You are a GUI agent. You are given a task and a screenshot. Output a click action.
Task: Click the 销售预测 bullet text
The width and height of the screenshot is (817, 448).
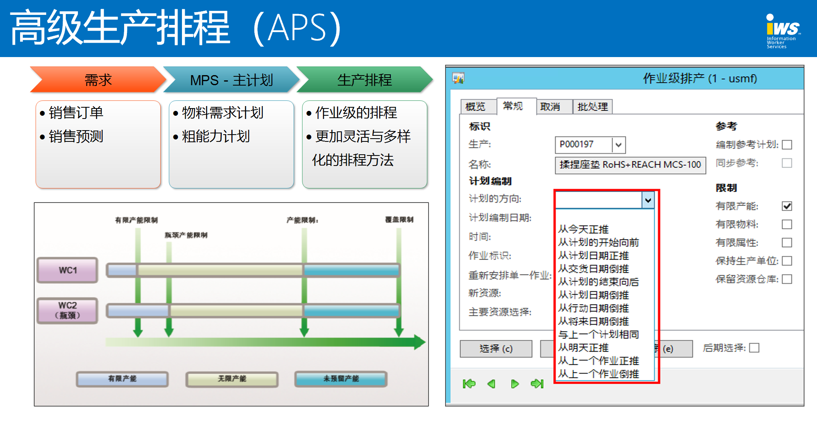pyautogui.click(x=76, y=137)
